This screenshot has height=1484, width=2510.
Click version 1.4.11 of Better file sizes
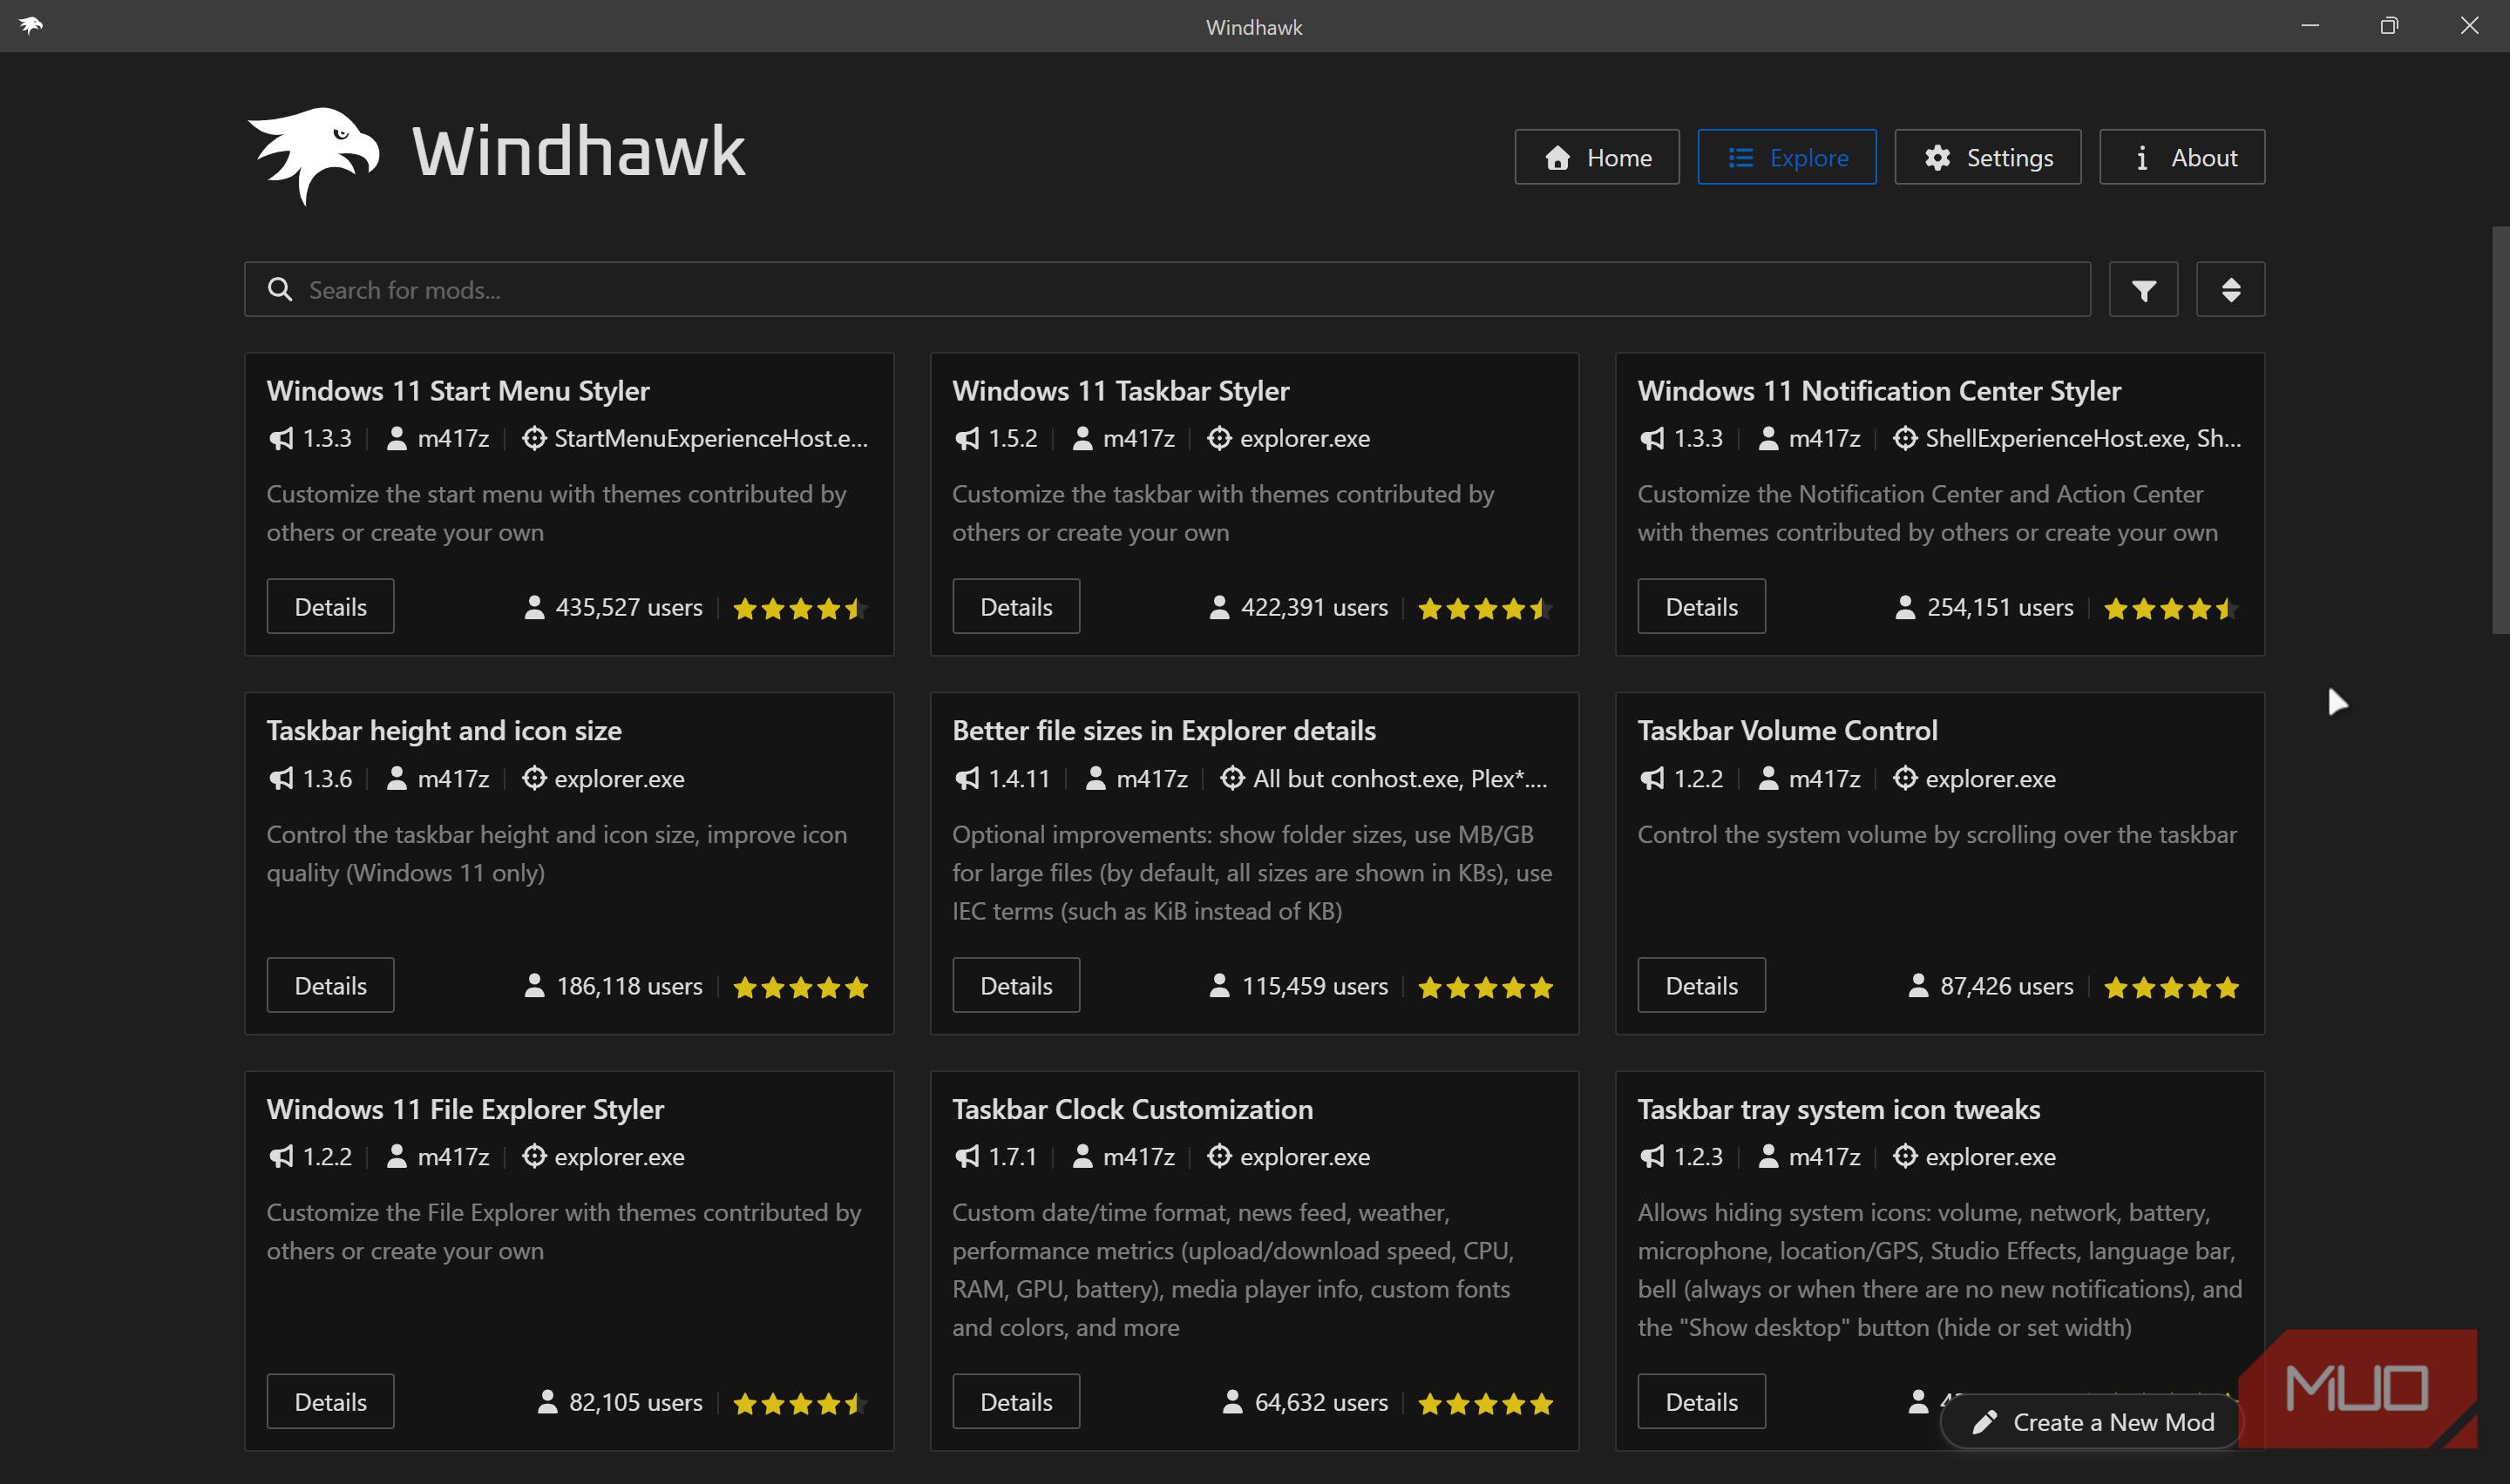point(1003,778)
